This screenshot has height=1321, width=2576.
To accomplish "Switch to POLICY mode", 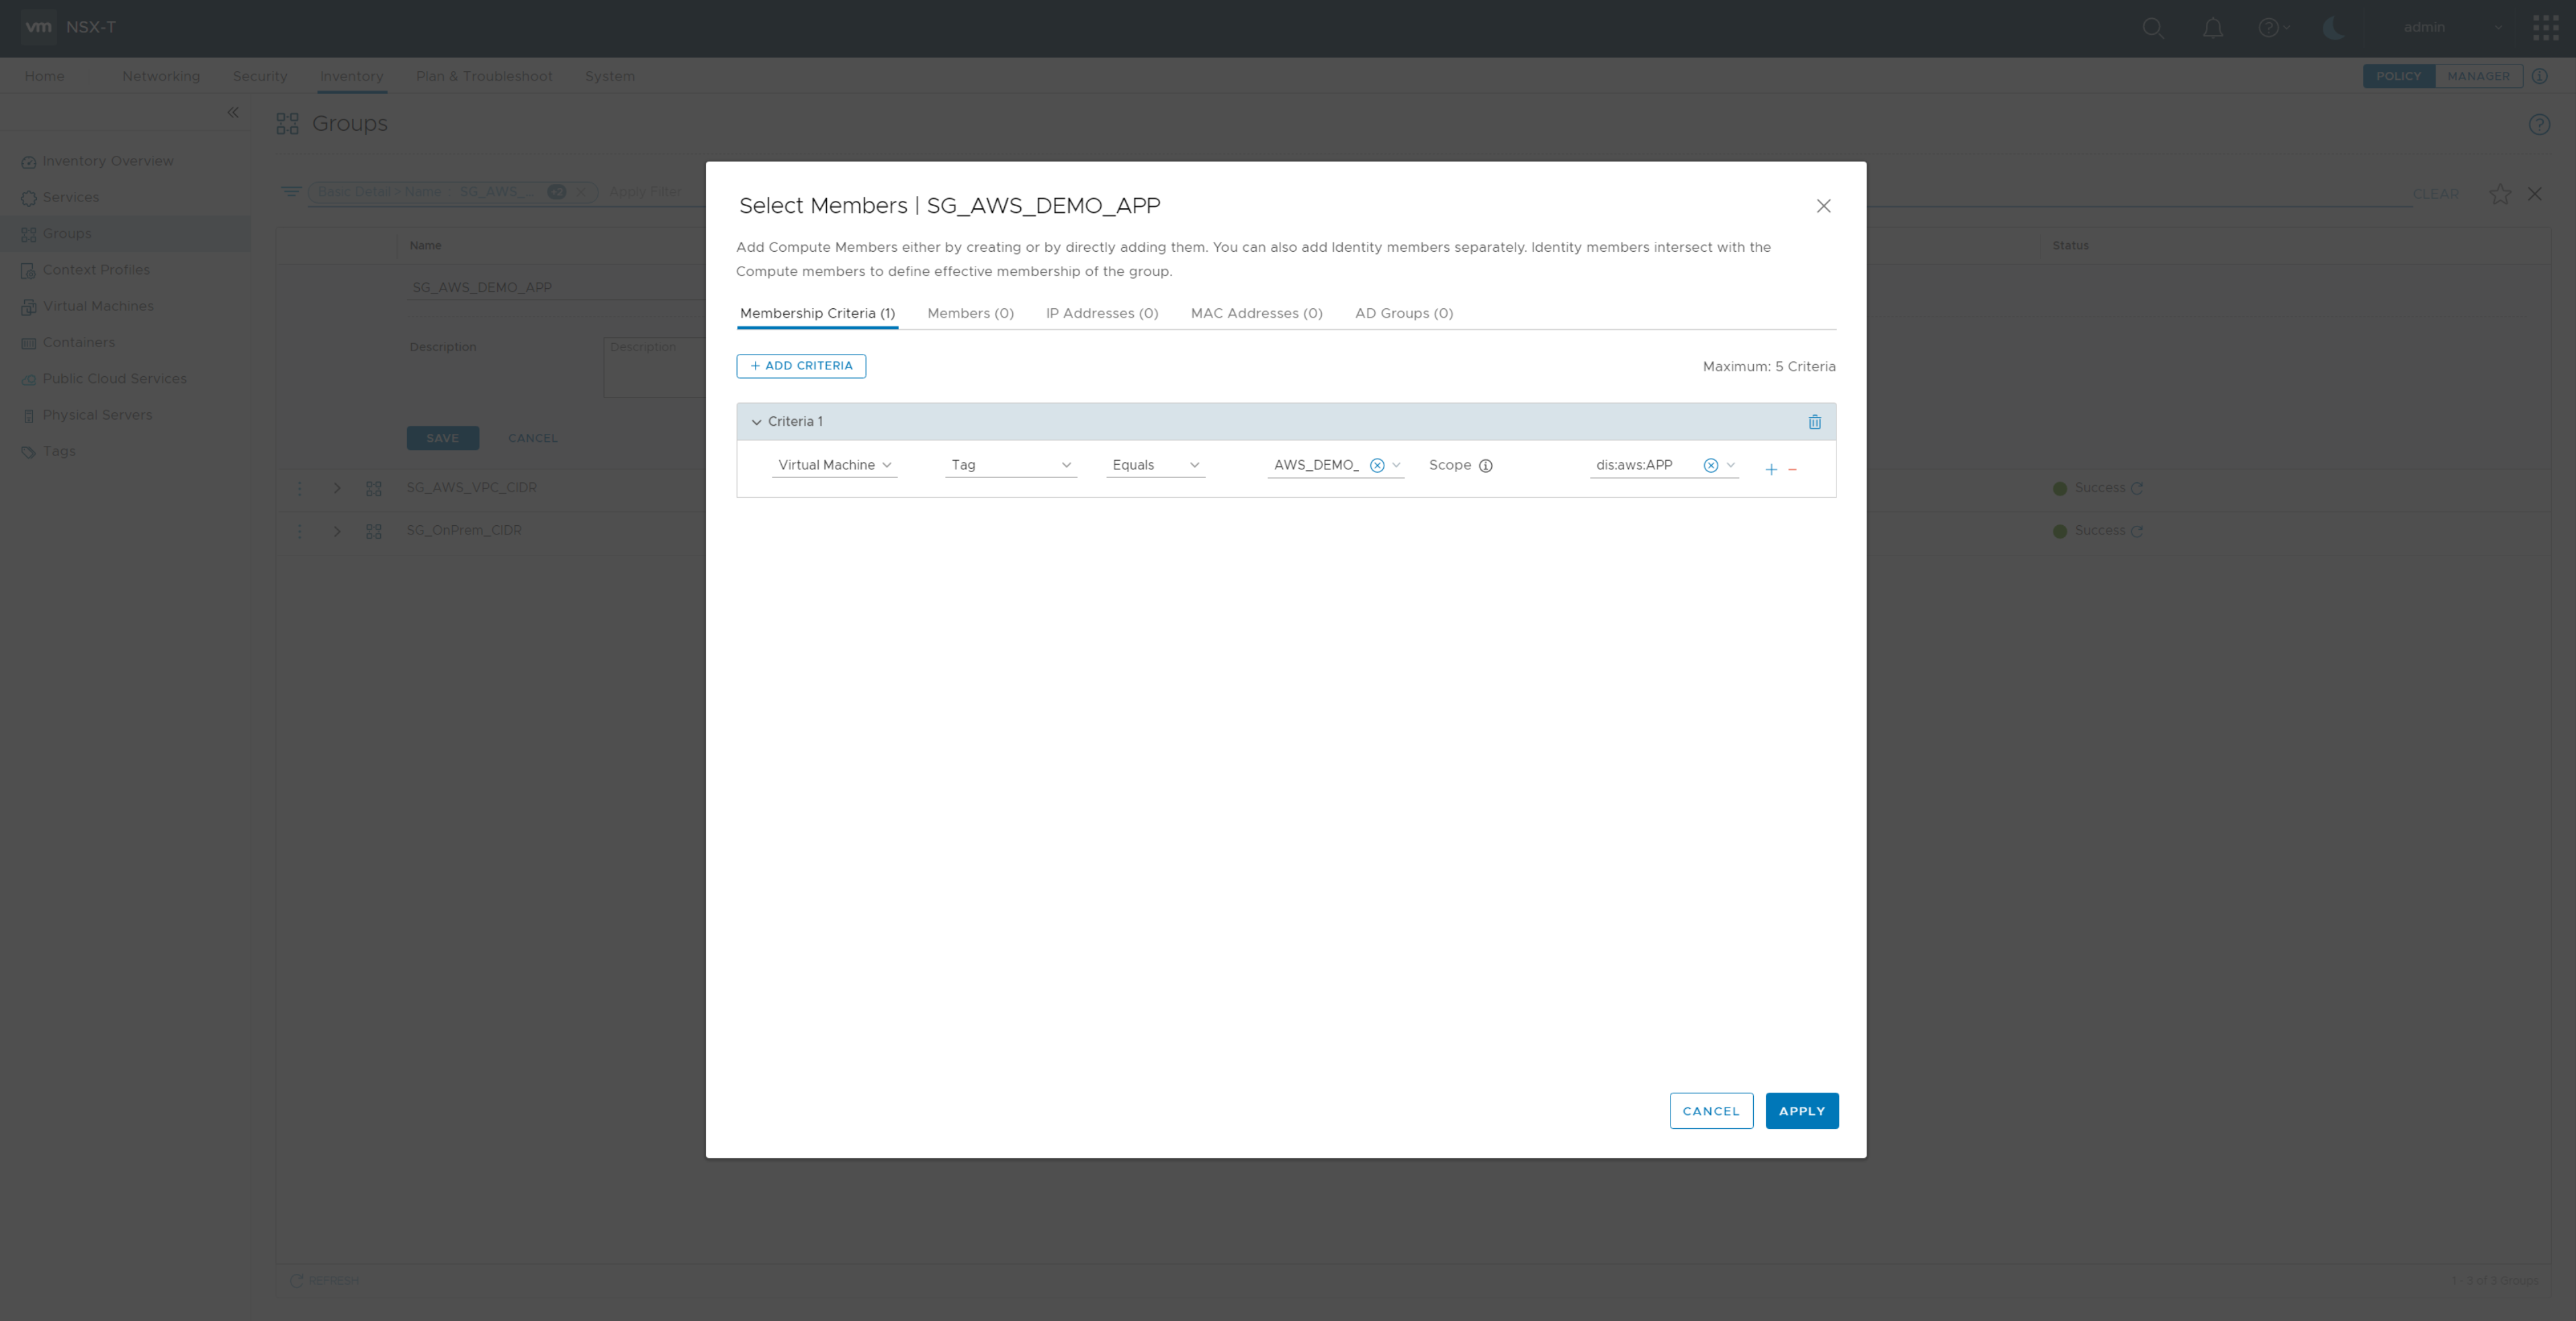I will point(2398,76).
